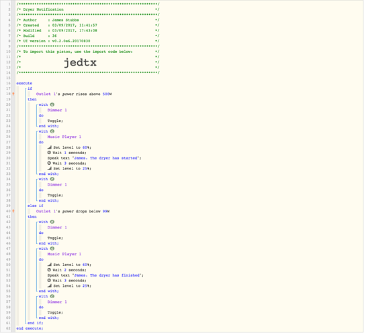
Task: Select the 'Outlet 1's power rises above 500W' condition
Action: [x=75, y=94]
